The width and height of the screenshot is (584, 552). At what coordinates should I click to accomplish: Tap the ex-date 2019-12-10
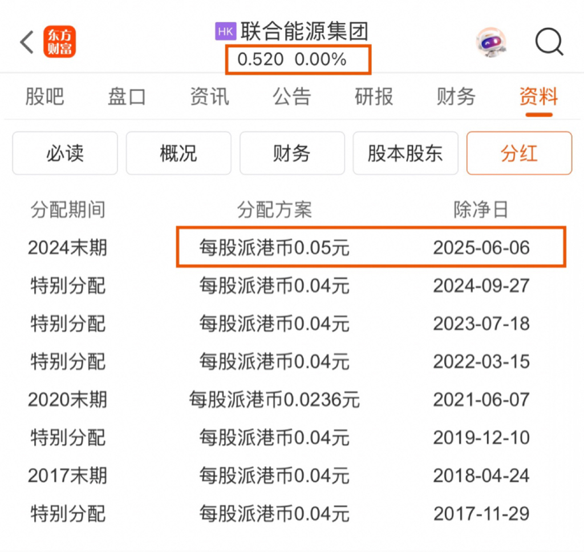tap(481, 438)
